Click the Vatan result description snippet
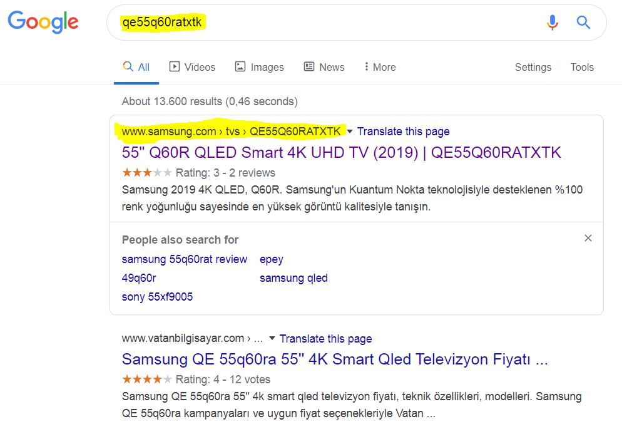Image resolution: width=622 pixels, height=434 pixels. pos(352,405)
